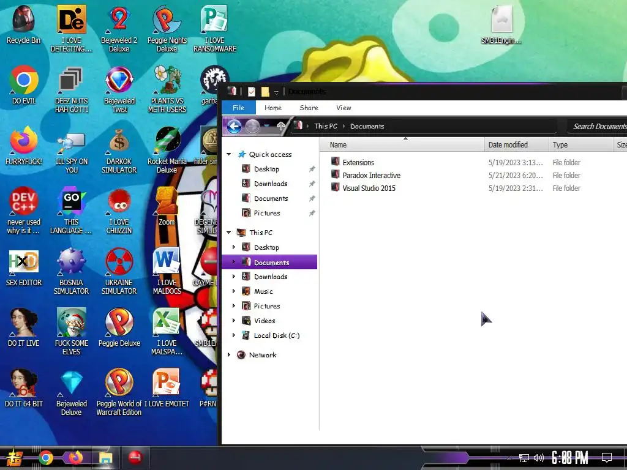The width and height of the screenshot is (627, 470).
Task: Open the DARKOK SIMULATOR money bag icon
Action: pyautogui.click(x=119, y=151)
